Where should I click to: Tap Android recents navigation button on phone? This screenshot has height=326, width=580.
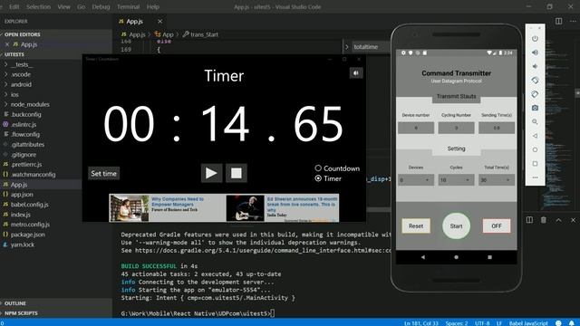(x=489, y=257)
